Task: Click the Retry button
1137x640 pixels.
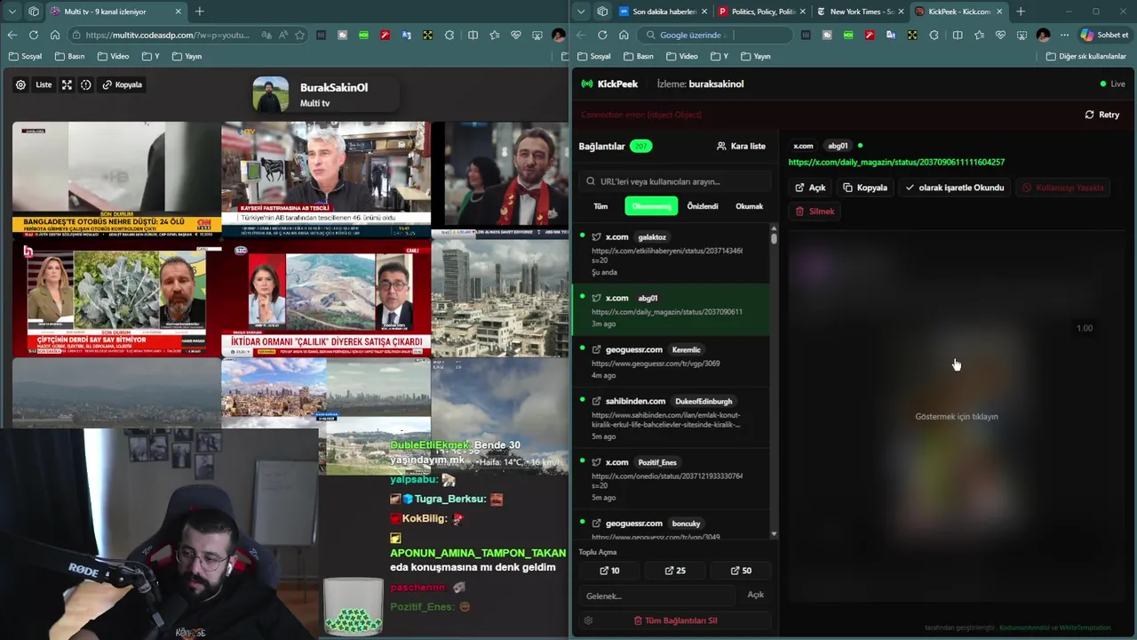Action: pos(1102,115)
